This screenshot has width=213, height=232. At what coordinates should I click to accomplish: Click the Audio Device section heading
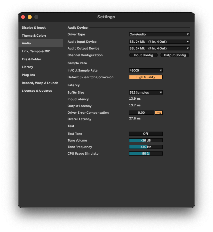coord(77,28)
